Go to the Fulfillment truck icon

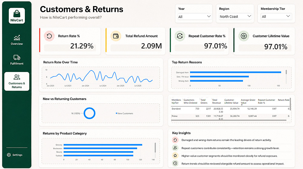(17, 57)
